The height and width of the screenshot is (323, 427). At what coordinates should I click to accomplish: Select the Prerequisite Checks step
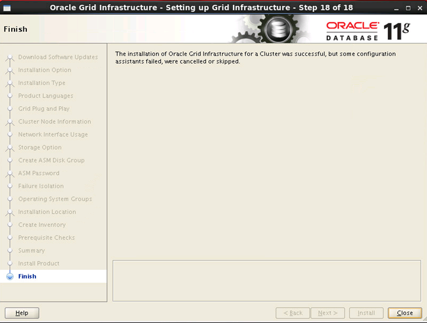[x=46, y=238]
